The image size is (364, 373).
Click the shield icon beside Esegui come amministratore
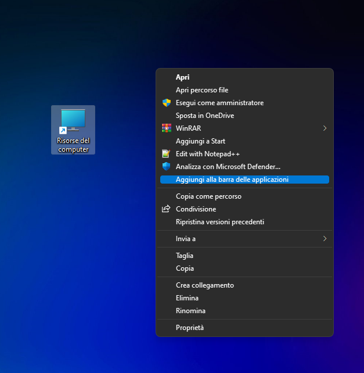(x=166, y=103)
